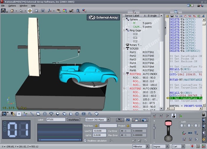
Task: Select the zoom window tool
Action: pyautogui.click(x=36, y=11)
